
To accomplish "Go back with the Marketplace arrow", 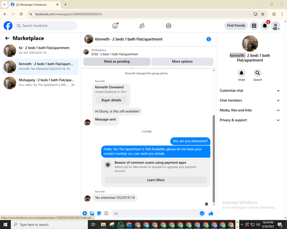I will [x=7, y=38].
